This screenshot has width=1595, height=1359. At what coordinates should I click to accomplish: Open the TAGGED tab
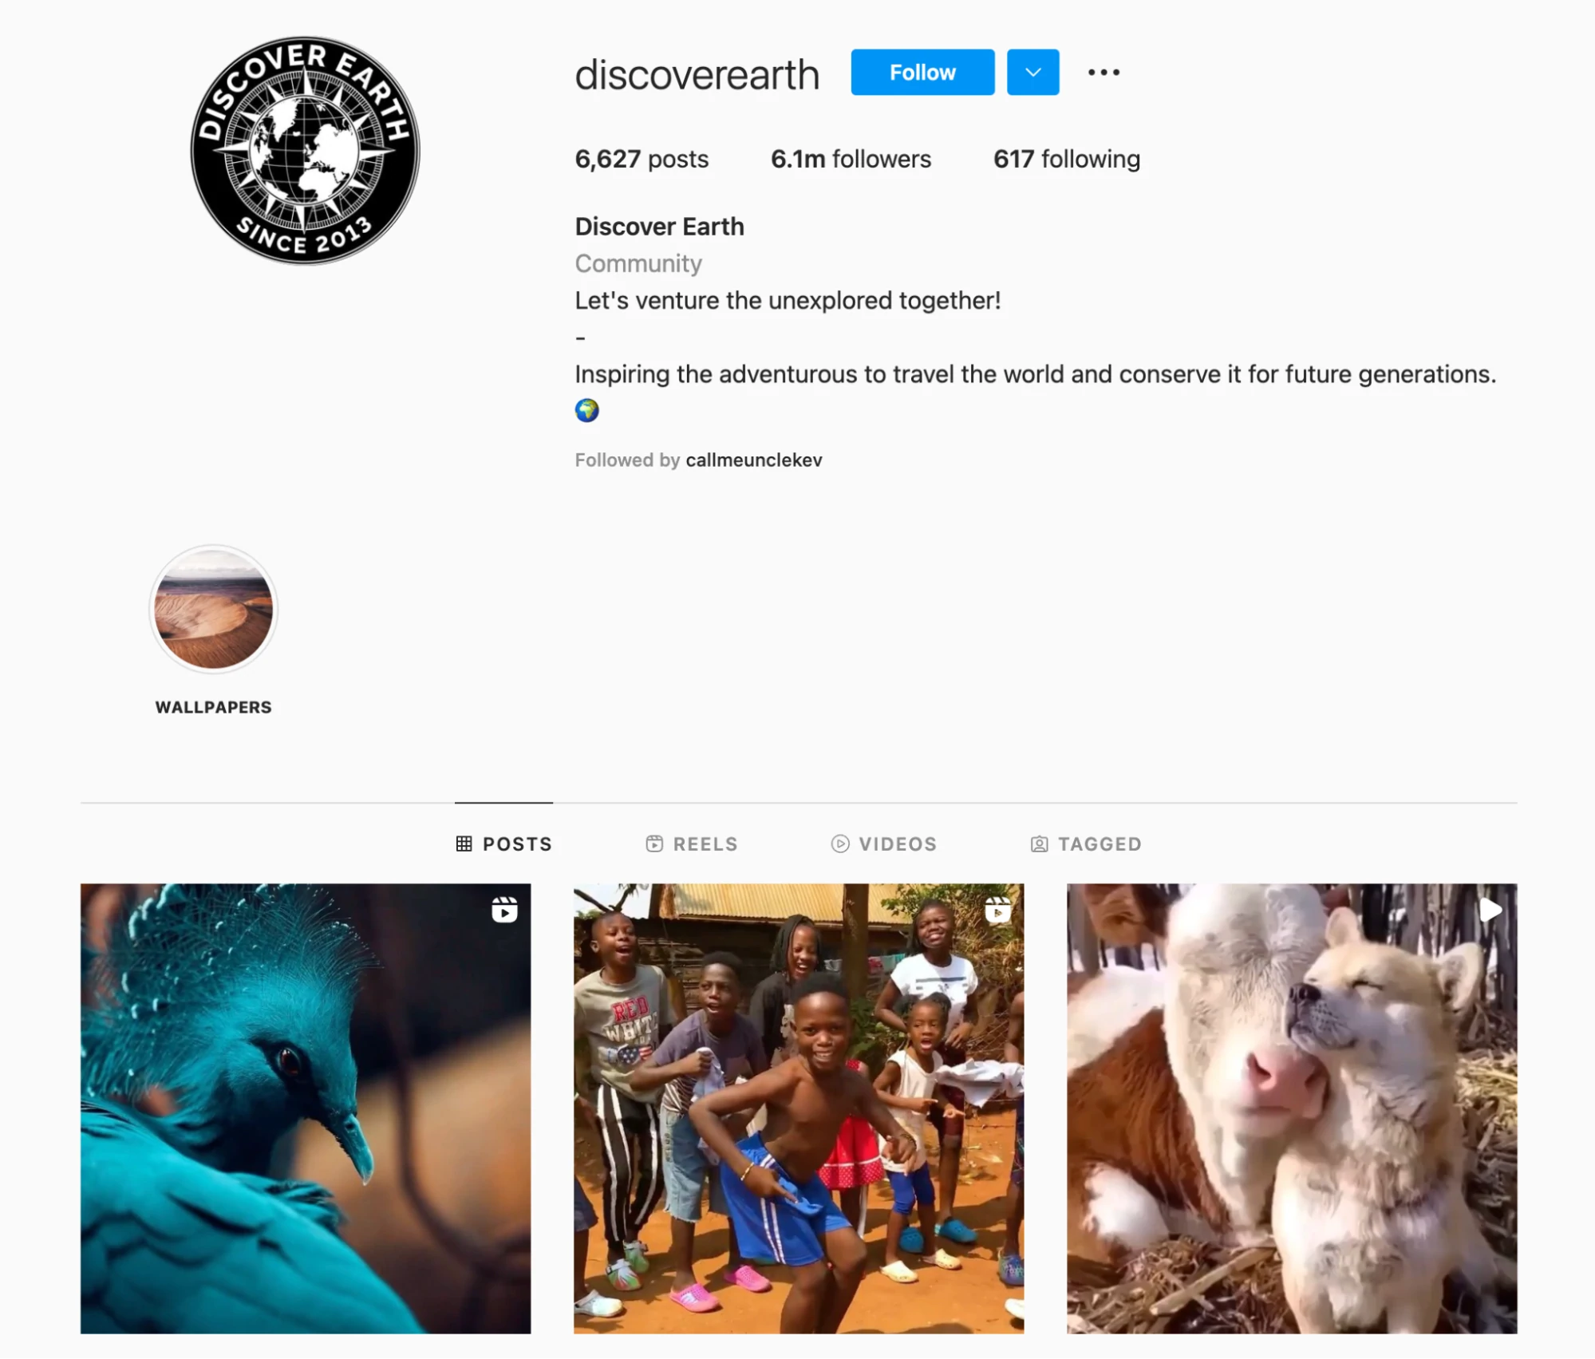pos(1086,843)
